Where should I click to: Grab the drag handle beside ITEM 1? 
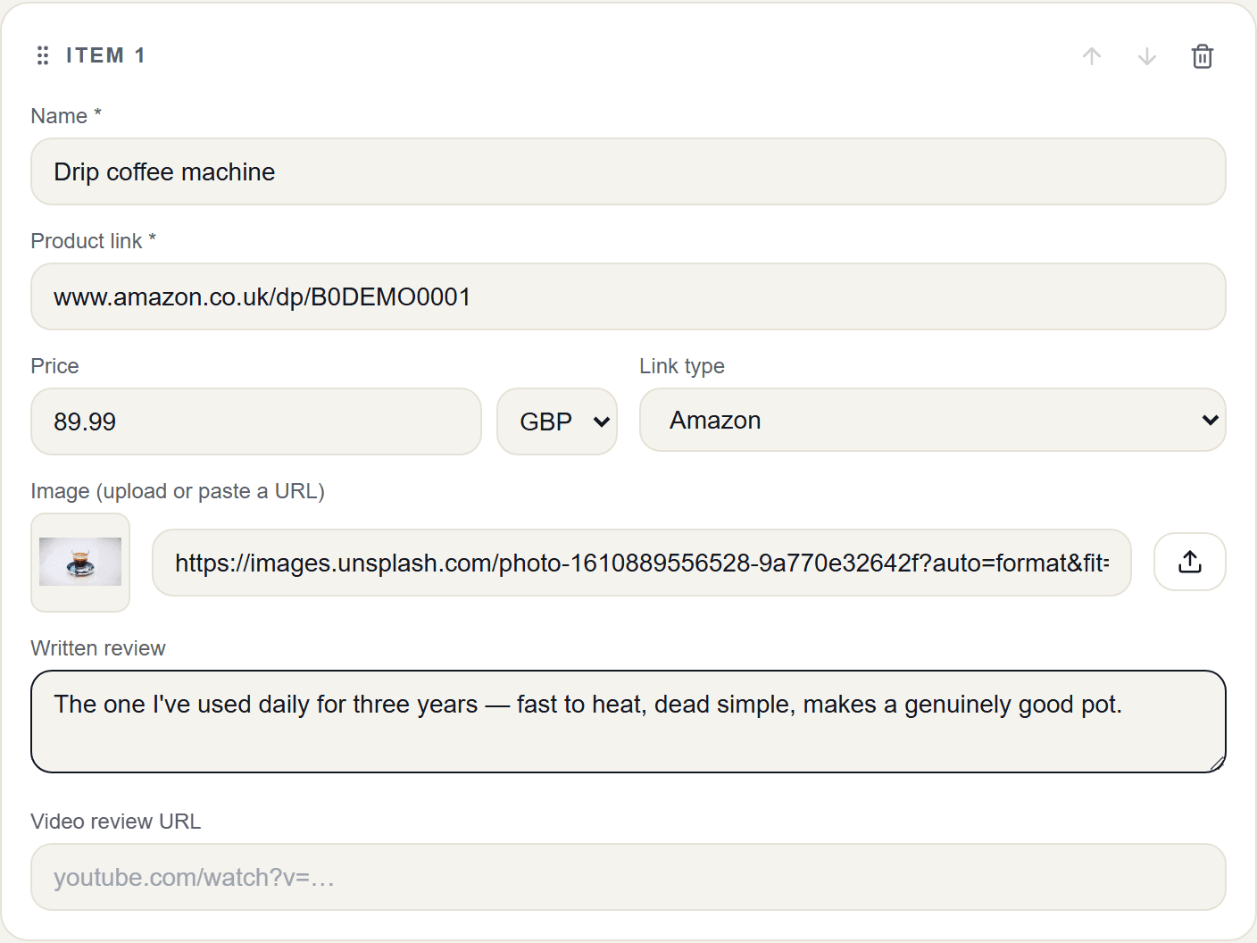click(x=42, y=56)
